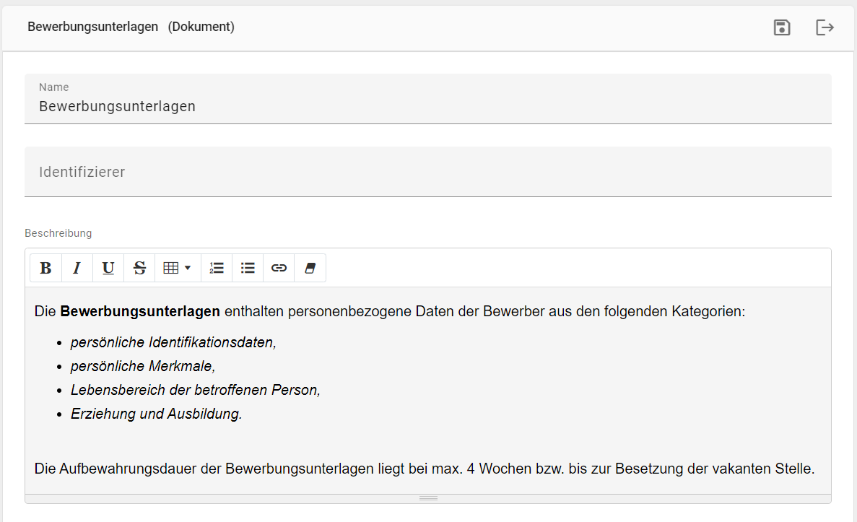Viewport: 857px width, 522px height.
Task: Click the save (floppy disk) icon
Action: pos(781,27)
